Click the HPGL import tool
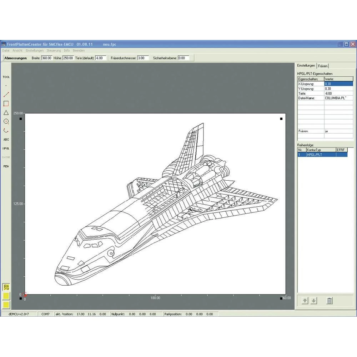 tap(6, 148)
